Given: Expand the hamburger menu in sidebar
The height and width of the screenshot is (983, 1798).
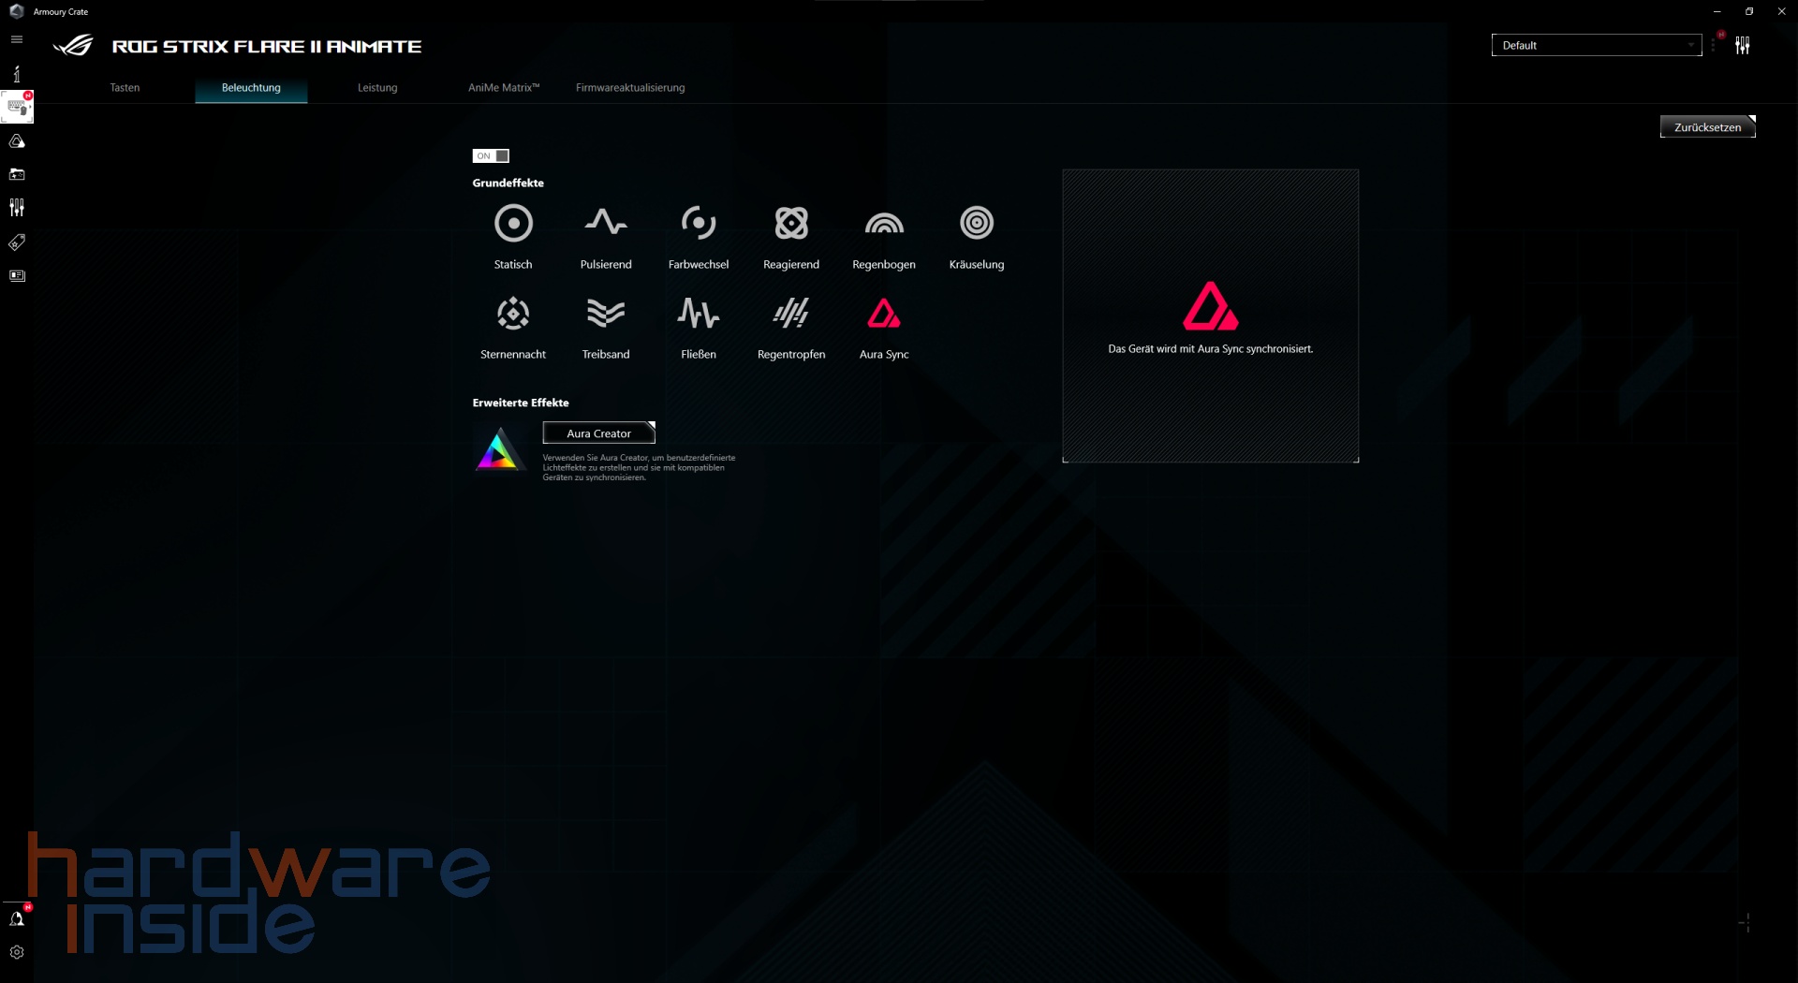Looking at the screenshot, I should (x=17, y=39).
